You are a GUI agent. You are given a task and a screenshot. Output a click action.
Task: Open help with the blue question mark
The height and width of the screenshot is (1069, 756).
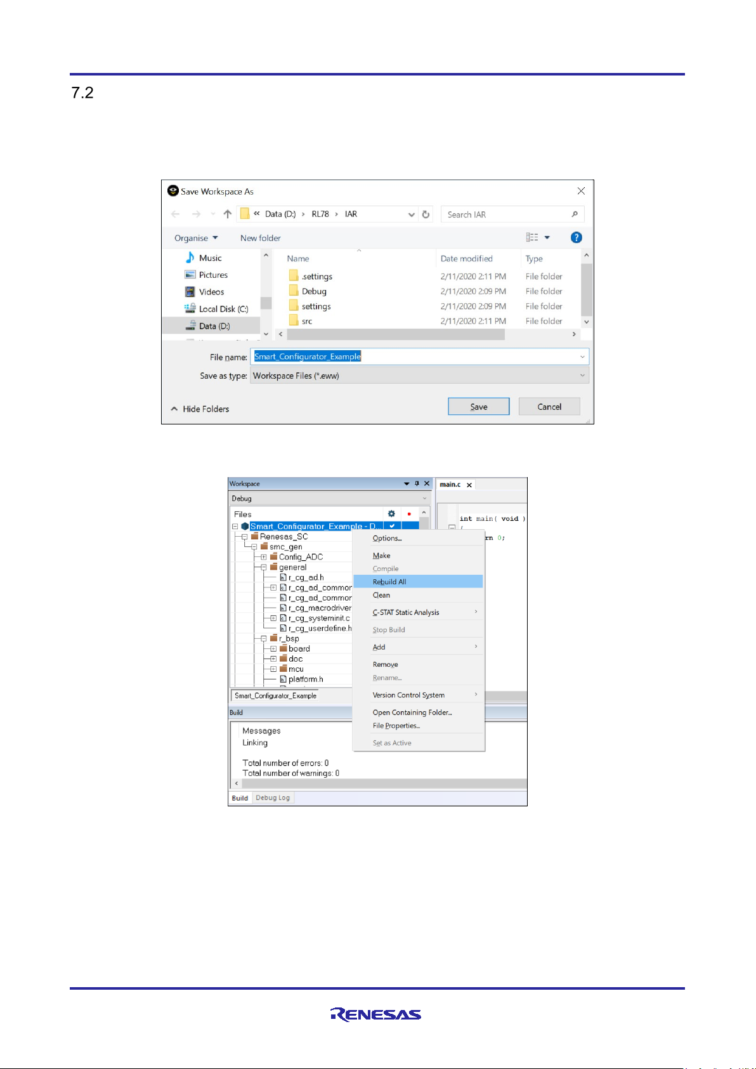coord(577,237)
